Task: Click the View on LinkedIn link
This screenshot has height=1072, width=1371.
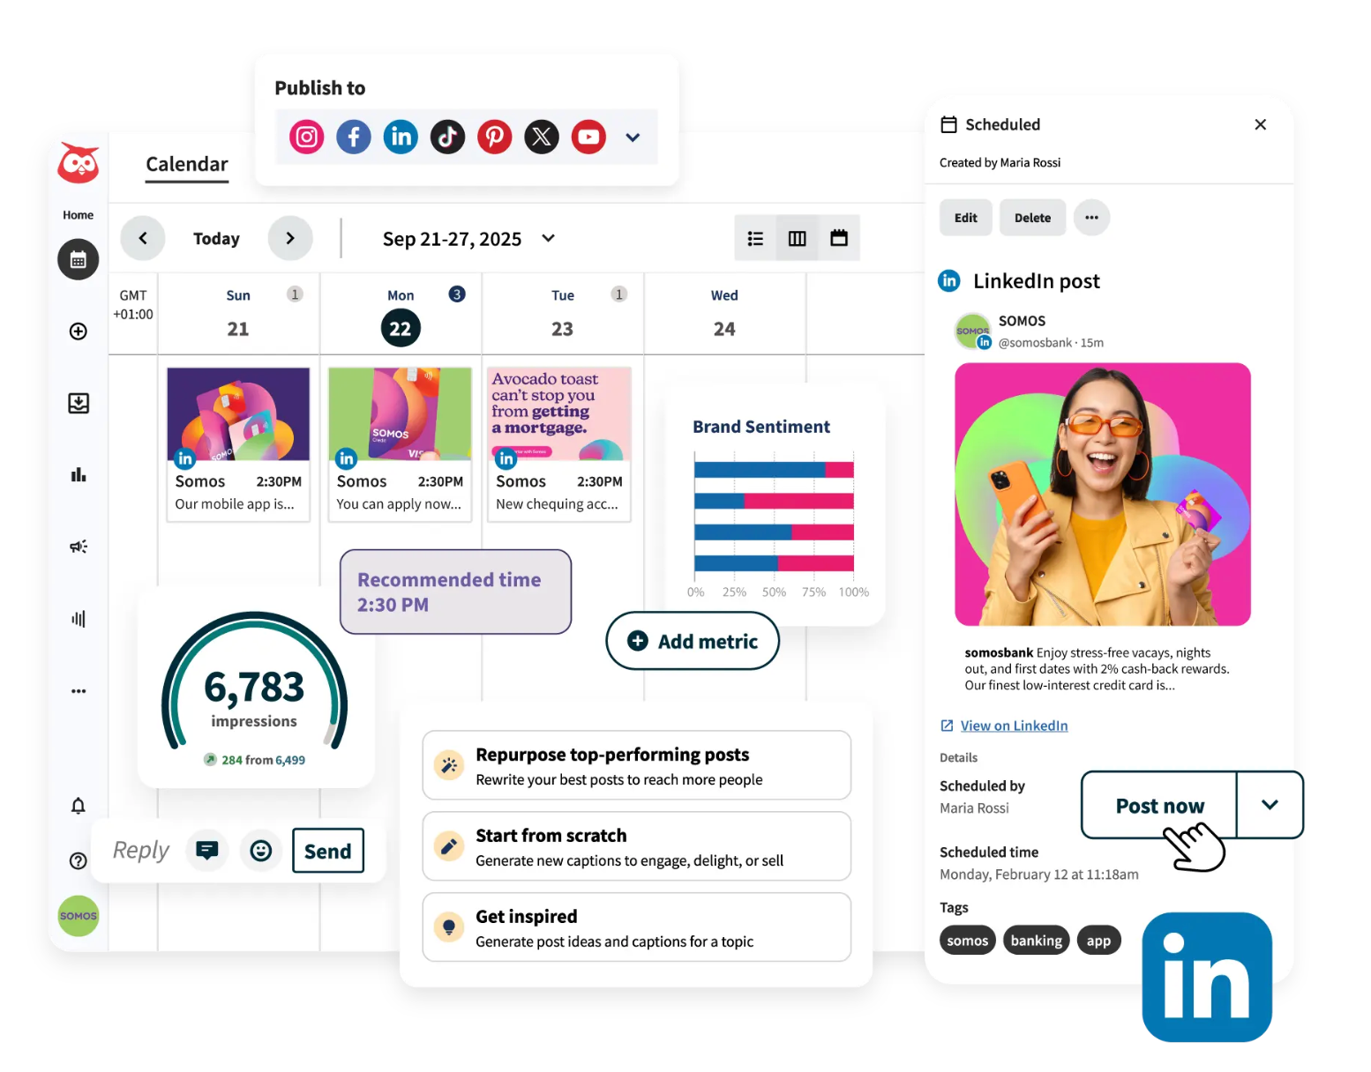Action: pyautogui.click(x=1013, y=725)
